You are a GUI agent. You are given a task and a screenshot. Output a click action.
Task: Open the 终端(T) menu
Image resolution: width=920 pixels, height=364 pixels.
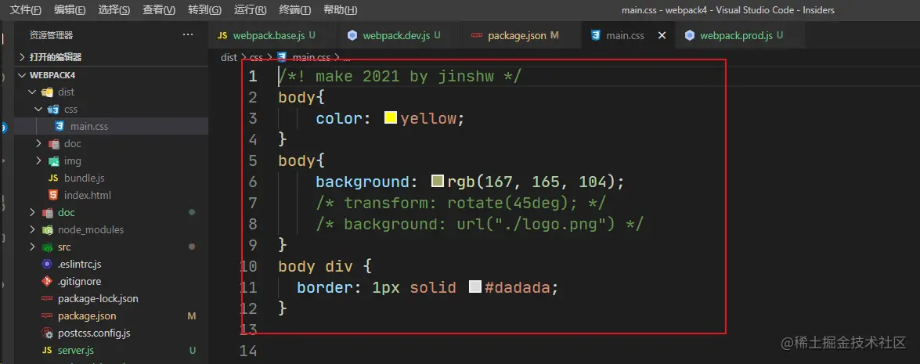[x=295, y=10]
